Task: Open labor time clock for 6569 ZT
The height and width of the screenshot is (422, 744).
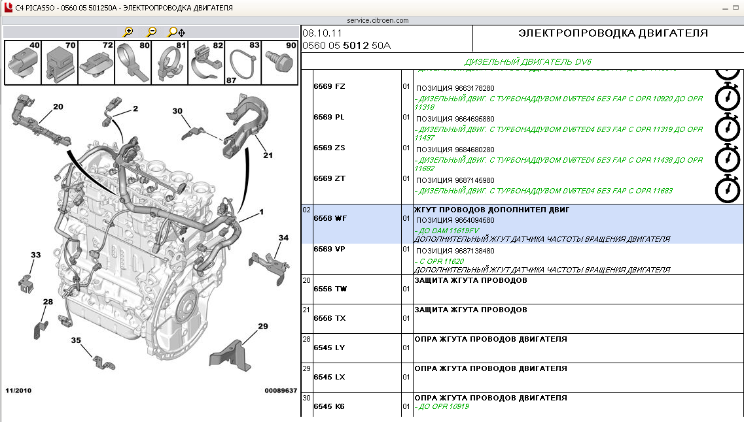Action: pos(727,189)
